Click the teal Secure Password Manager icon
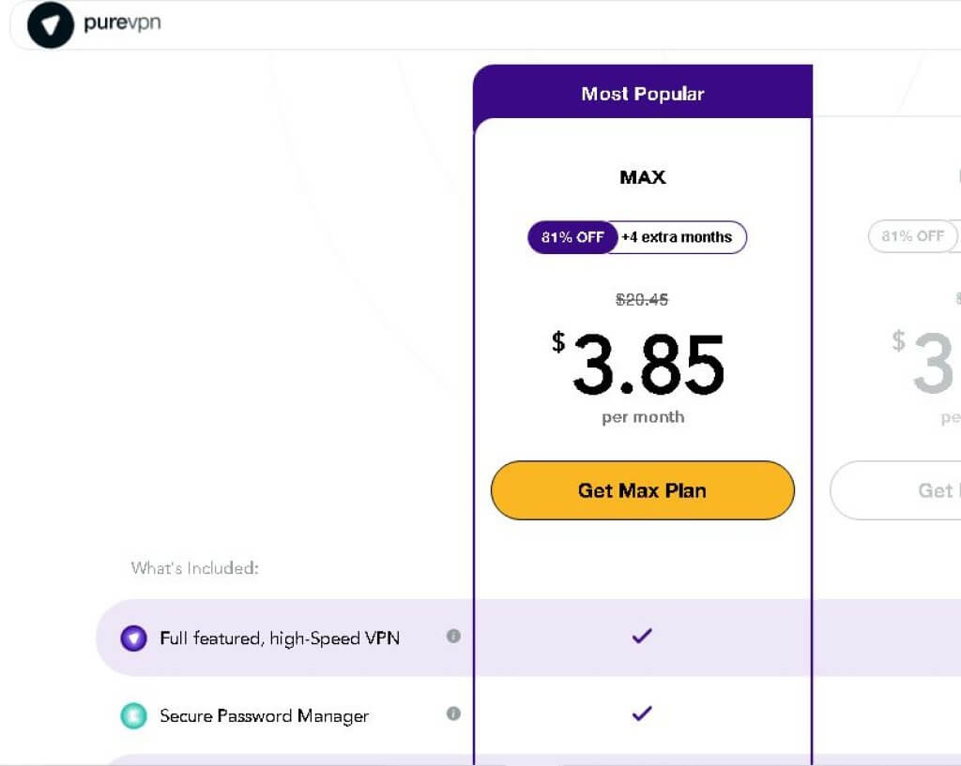This screenshot has height=766, width=961. click(x=132, y=715)
